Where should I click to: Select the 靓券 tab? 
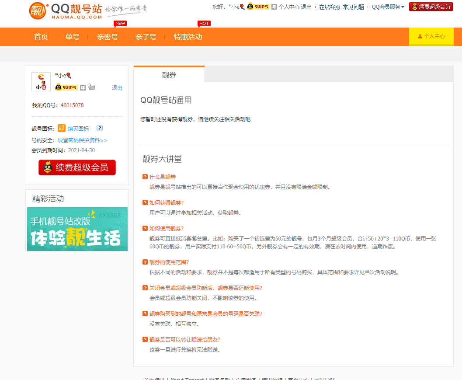[169, 75]
